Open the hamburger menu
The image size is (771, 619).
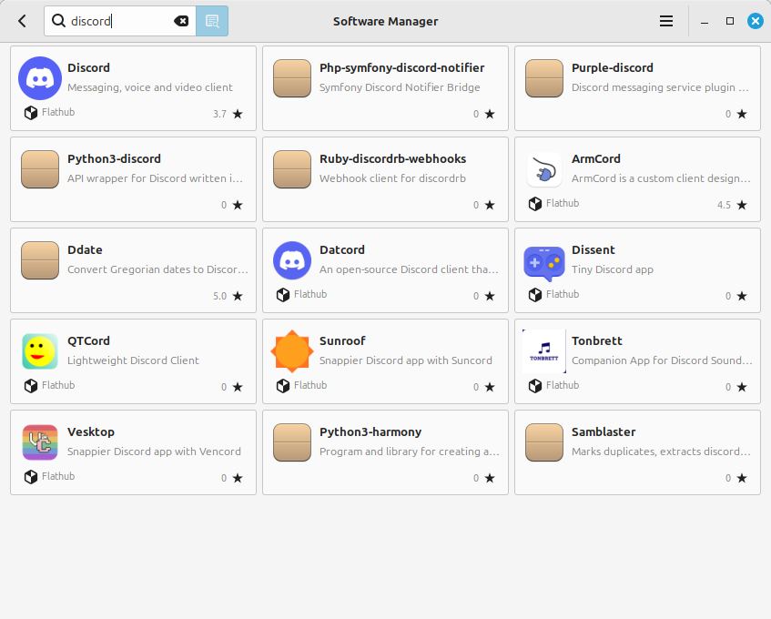pos(665,20)
